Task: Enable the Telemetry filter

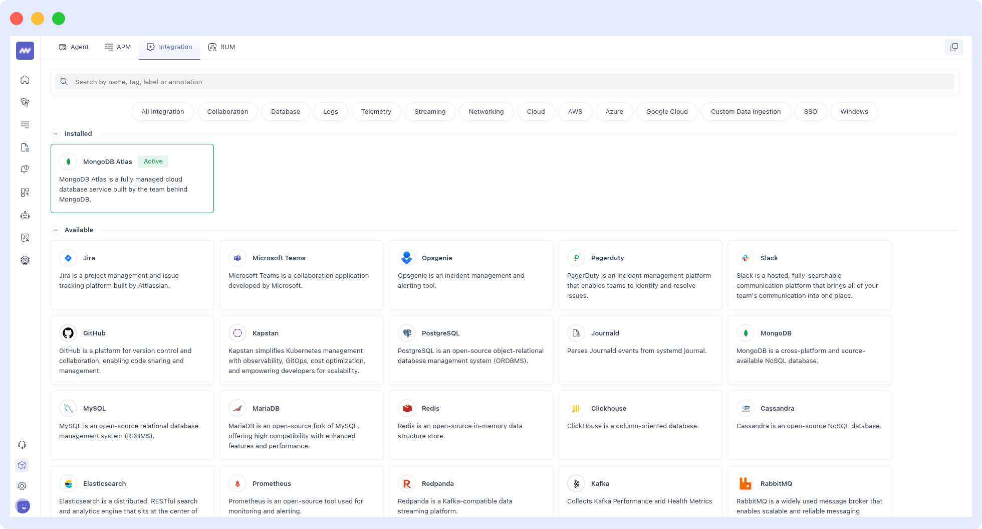Action: 376,111
